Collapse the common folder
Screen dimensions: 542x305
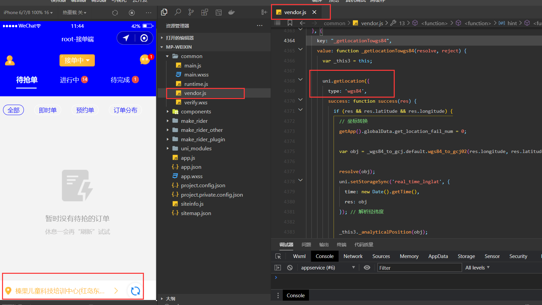[x=192, y=56]
